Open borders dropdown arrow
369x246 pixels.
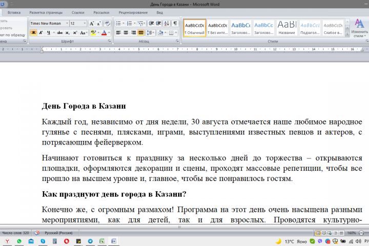(x=176, y=33)
